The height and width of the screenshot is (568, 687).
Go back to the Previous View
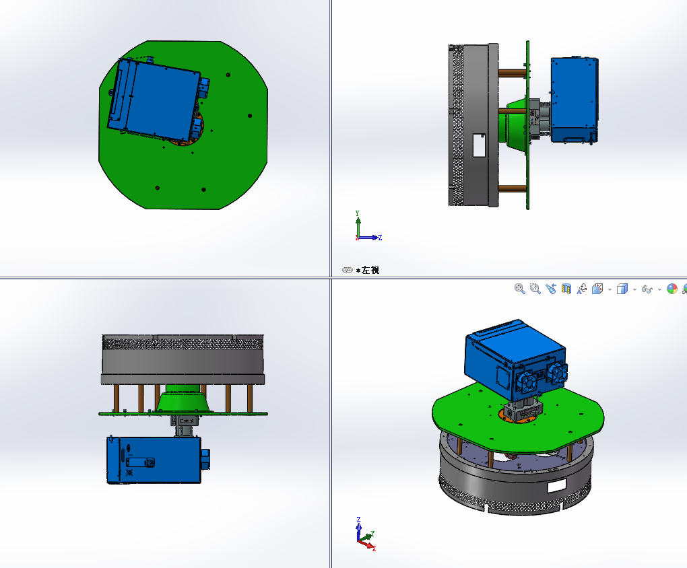pyautogui.click(x=551, y=289)
